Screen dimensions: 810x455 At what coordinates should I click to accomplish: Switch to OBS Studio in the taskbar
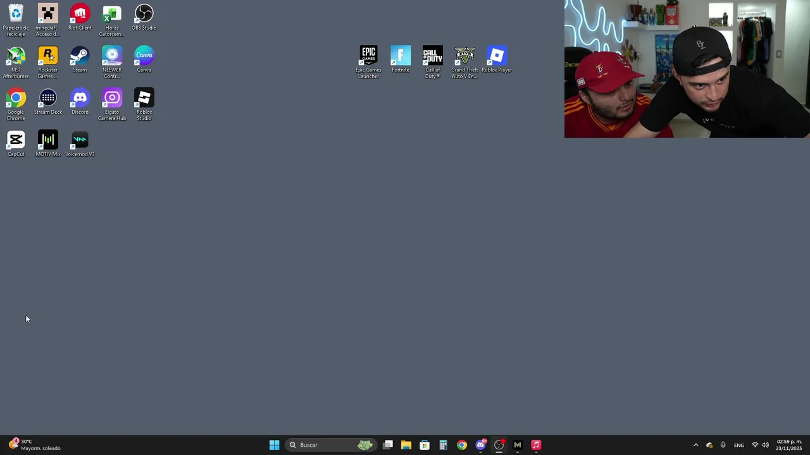point(499,445)
